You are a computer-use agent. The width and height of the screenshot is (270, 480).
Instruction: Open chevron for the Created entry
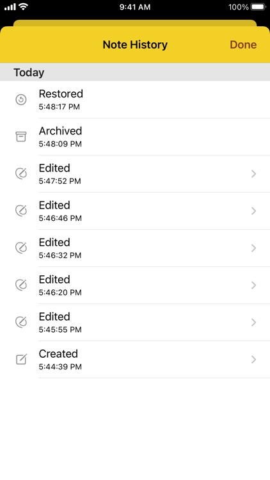click(253, 360)
